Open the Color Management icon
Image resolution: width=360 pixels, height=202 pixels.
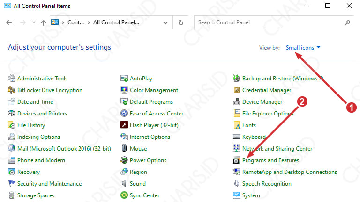point(124,90)
